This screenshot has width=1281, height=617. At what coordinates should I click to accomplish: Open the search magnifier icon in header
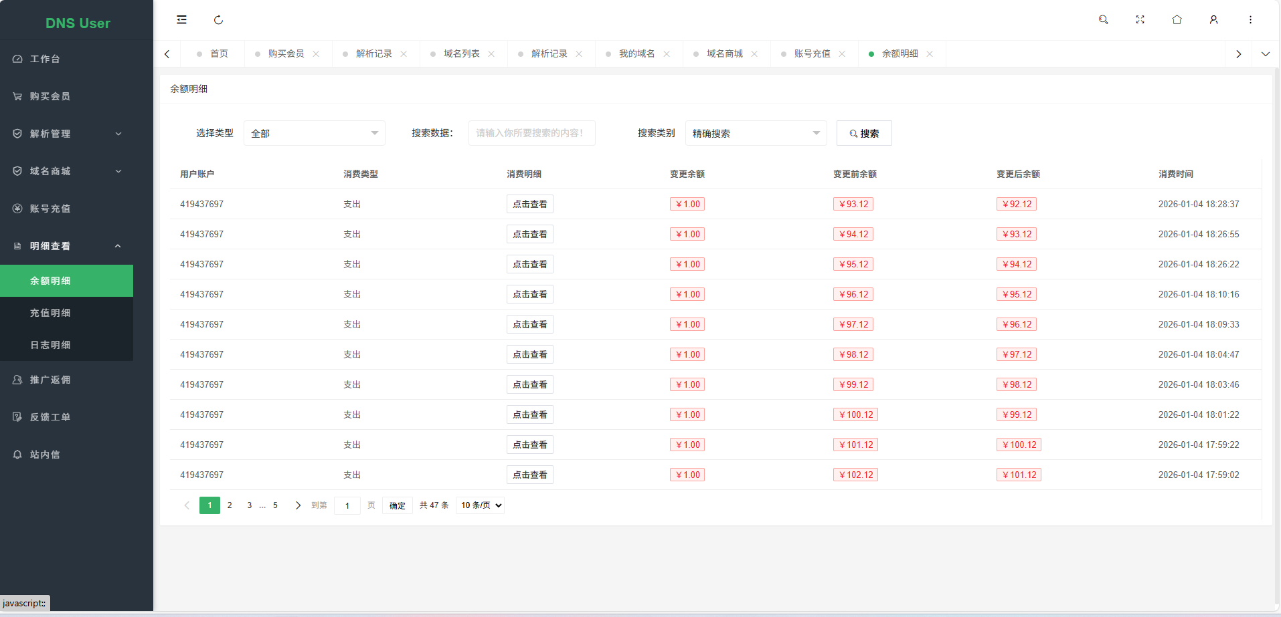point(1103,20)
